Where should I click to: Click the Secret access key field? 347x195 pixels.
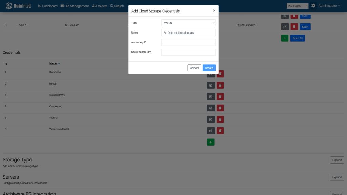(x=188, y=52)
